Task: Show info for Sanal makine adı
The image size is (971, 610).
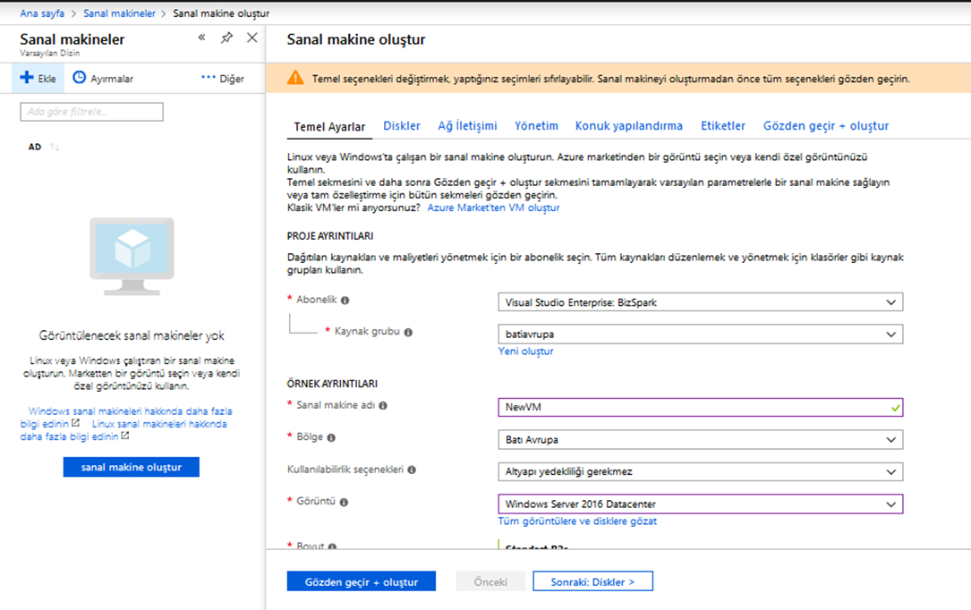Action: [x=383, y=406]
